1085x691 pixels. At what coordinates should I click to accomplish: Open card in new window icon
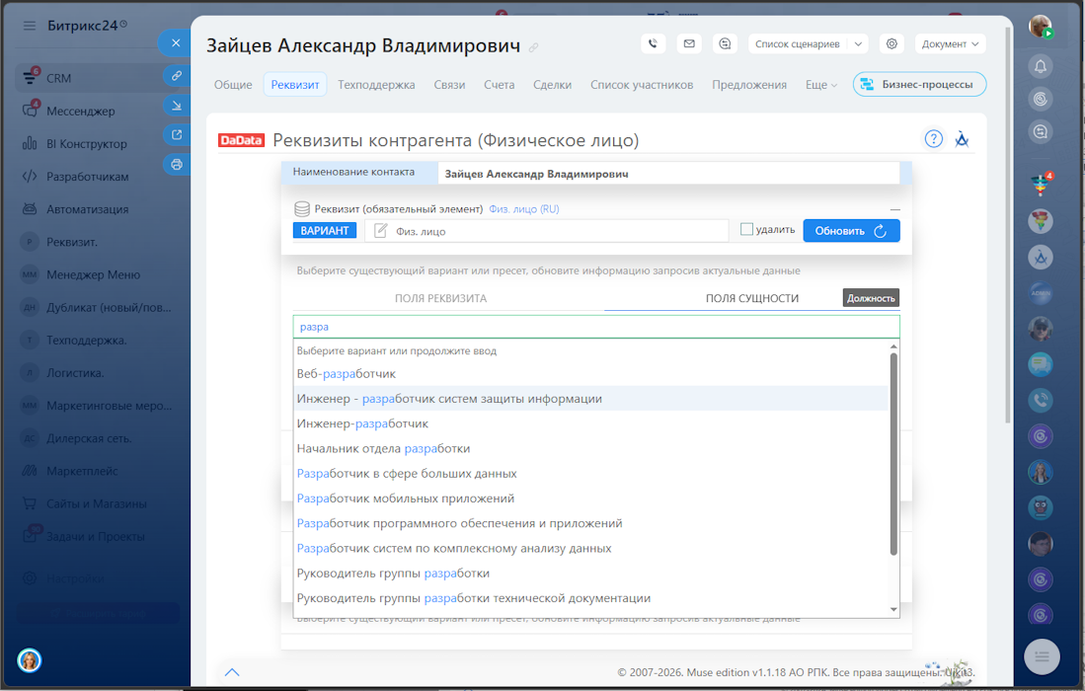176,135
